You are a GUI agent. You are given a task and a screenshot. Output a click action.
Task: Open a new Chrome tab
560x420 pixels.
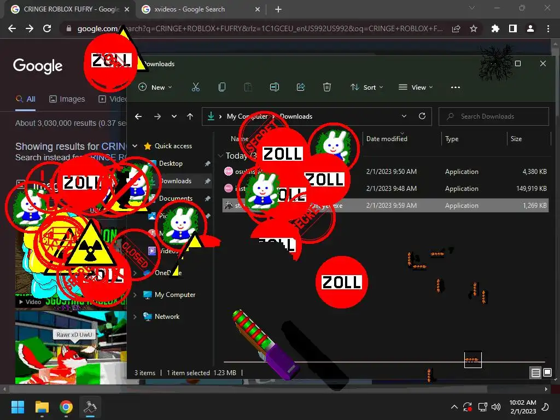pos(278,9)
